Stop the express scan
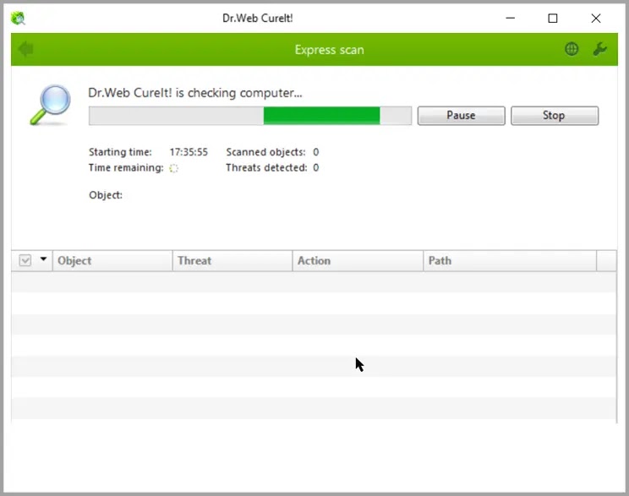The image size is (629, 496). [x=554, y=116]
